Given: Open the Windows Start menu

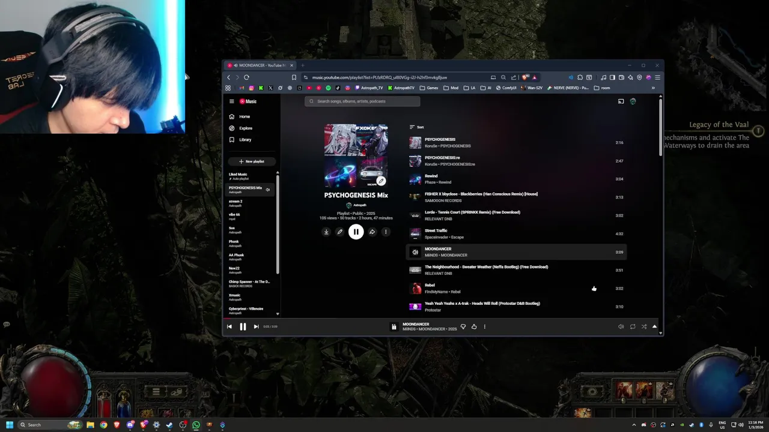Looking at the screenshot, I should click(x=10, y=425).
